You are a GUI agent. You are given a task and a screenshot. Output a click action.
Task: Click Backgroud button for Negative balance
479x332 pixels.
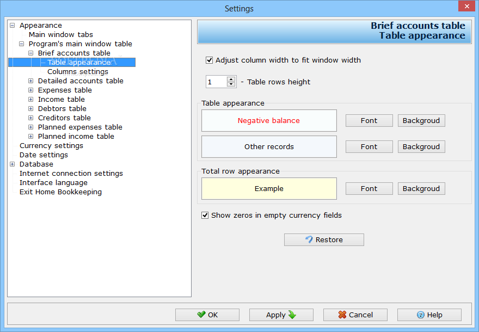pyautogui.click(x=421, y=121)
